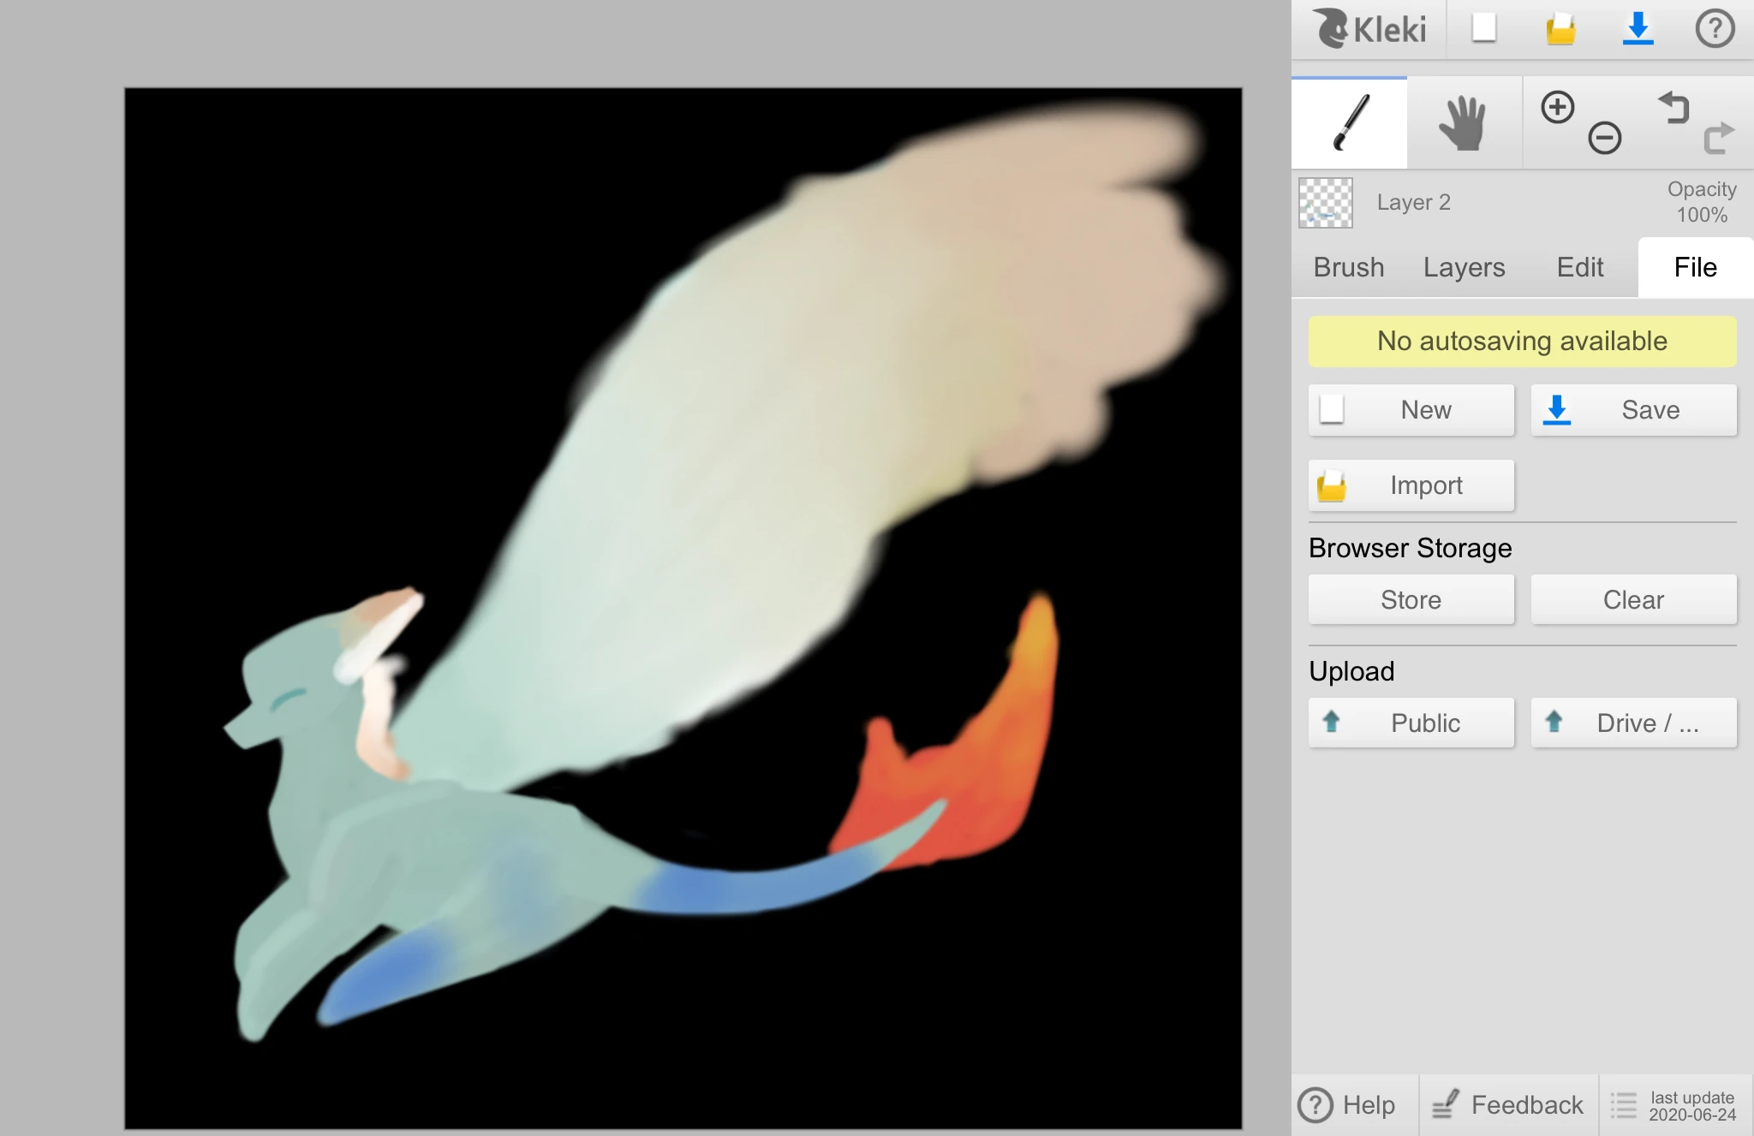Image resolution: width=1754 pixels, height=1136 pixels.
Task: Switch to the Brush tab
Action: (x=1349, y=267)
